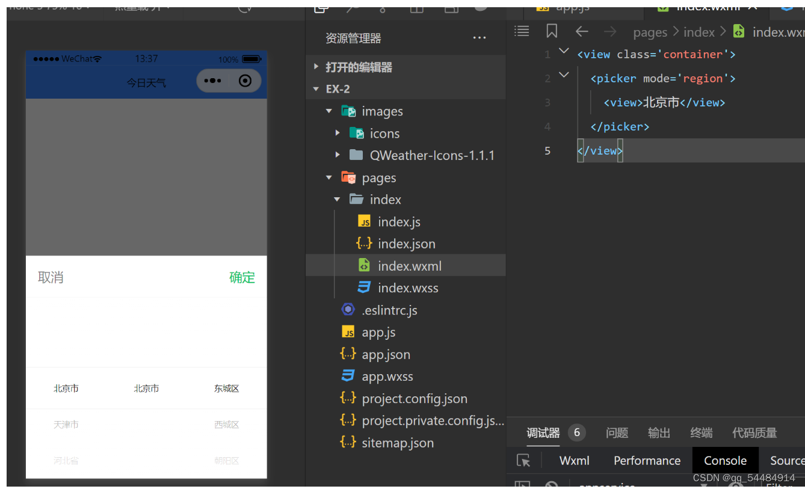Click the index.json braces icon
805x489 pixels.
tap(363, 244)
